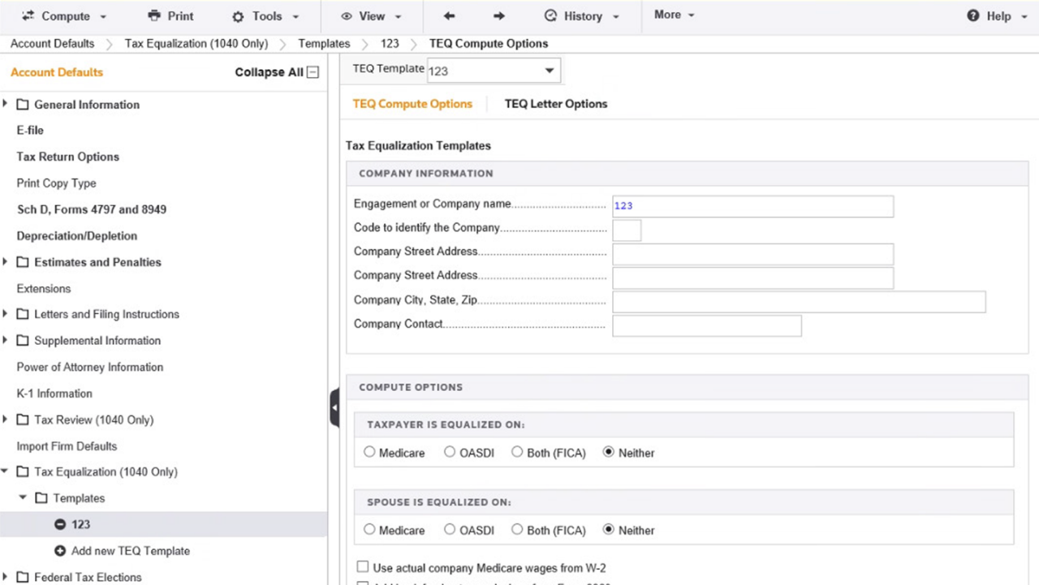This screenshot has width=1039, height=585.
Task: Go to Templates in the breadcrumb
Action: click(x=324, y=44)
